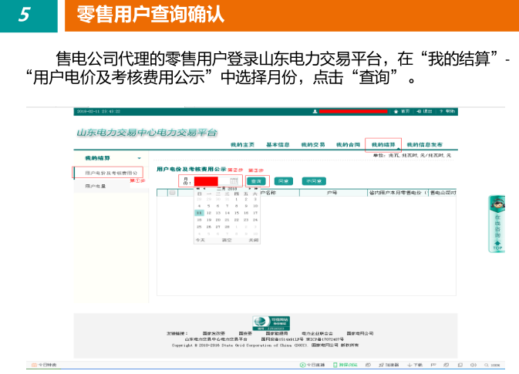Click the 首页 home icon in top bar
Screen dimensions: 519x374
pos(396,111)
